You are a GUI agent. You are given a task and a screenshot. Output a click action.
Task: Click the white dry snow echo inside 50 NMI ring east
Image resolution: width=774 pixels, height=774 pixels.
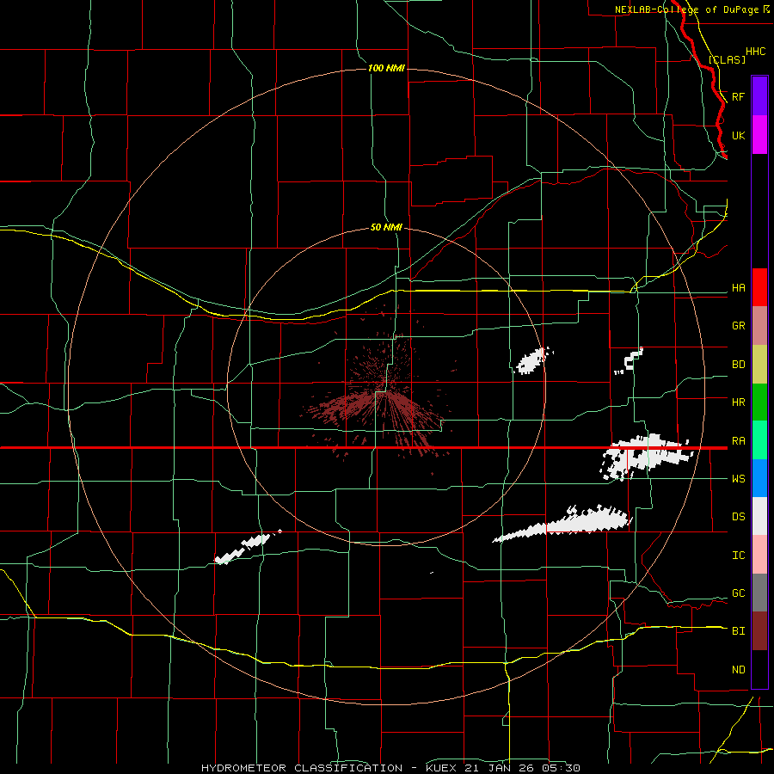[x=533, y=360]
